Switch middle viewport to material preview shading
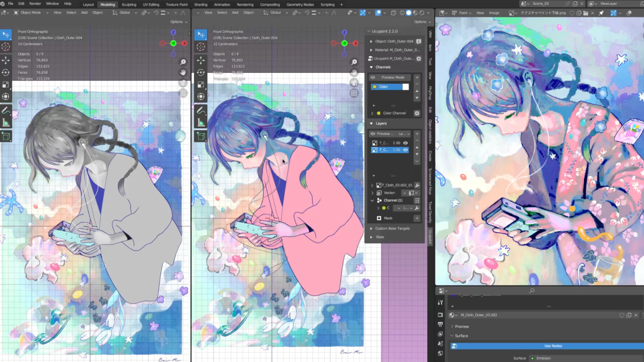The width and height of the screenshot is (644, 362). pos(415,13)
